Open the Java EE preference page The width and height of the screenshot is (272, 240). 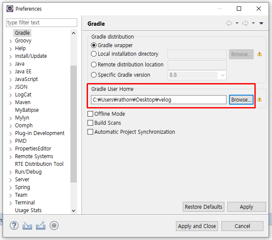point(23,72)
